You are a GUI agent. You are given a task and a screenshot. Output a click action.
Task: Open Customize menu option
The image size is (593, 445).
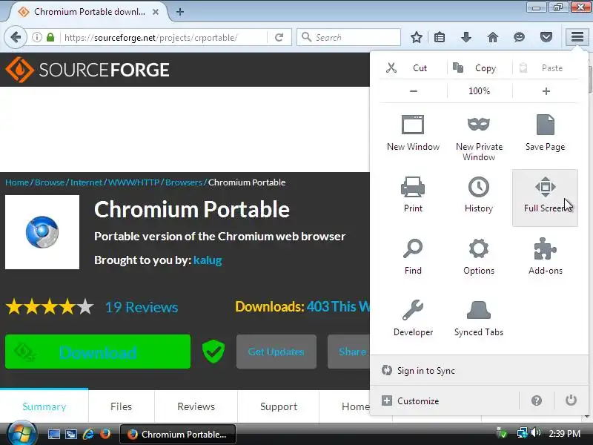coord(444,400)
